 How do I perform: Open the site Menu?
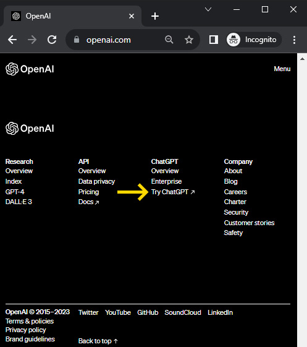[282, 69]
